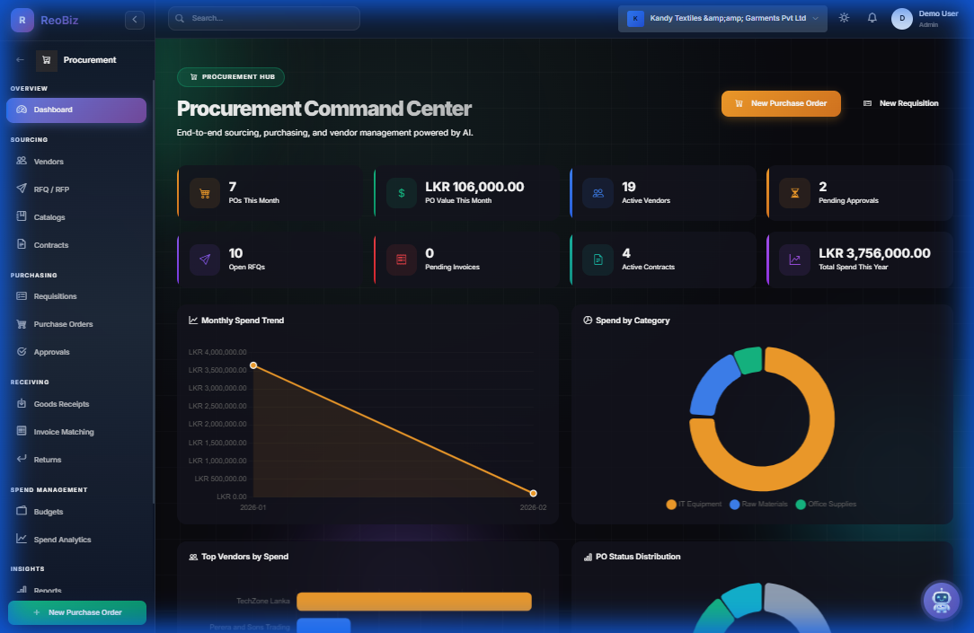Launch the AI assistant robot icon
This screenshot has width=974, height=633.
941,600
